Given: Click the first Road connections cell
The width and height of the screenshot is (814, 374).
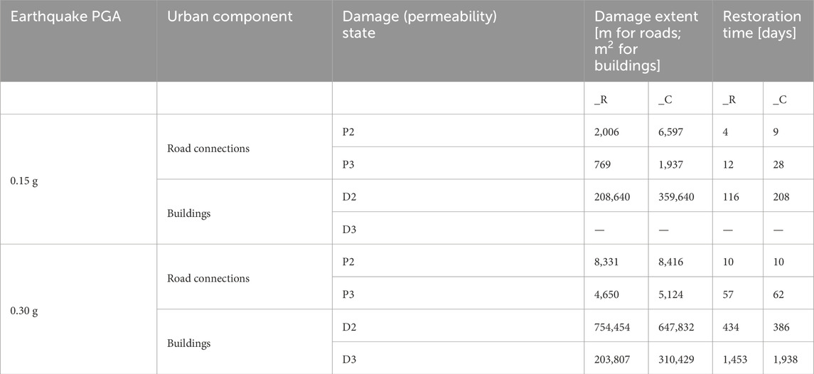Looking at the screenshot, I should (x=208, y=149).
